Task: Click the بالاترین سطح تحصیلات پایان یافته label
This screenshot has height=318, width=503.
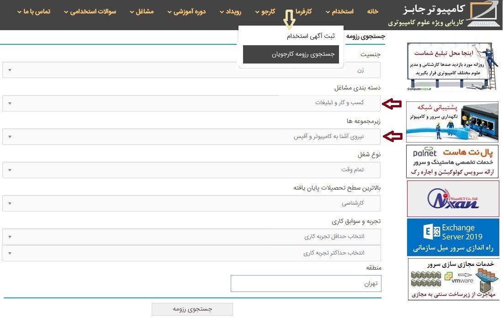Action: click(337, 188)
